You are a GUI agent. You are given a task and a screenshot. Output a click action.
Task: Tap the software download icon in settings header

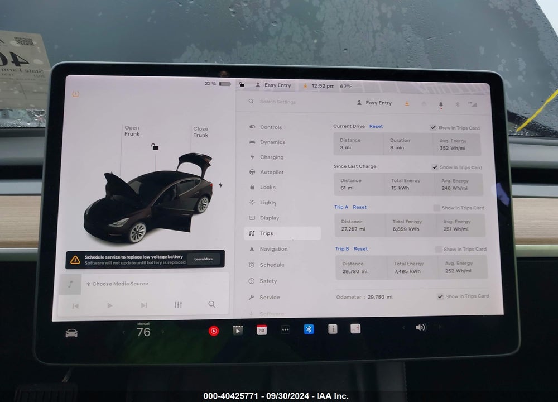(x=407, y=103)
